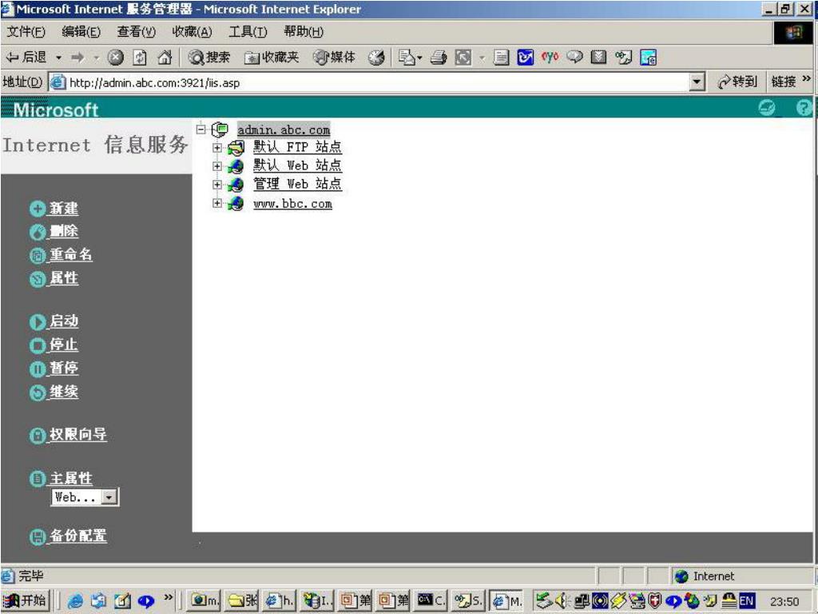
Task: Click the 新建 (New) plus icon in sidebar
Action: (37, 209)
